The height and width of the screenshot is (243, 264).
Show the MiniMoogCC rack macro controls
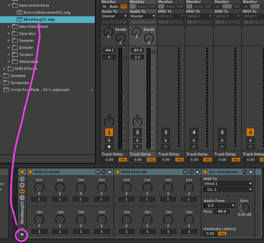point(22,179)
